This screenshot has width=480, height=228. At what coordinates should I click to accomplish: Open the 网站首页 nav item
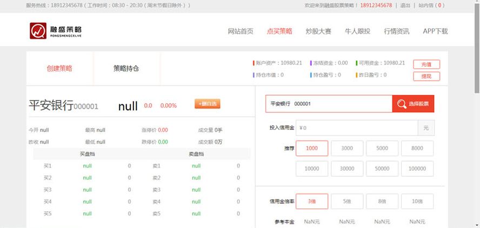pos(241,31)
